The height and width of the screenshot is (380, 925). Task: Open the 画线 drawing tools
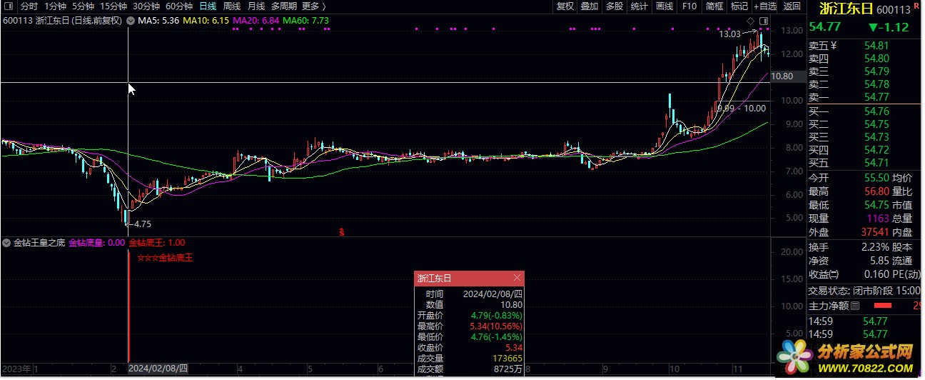pyautogui.click(x=664, y=6)
